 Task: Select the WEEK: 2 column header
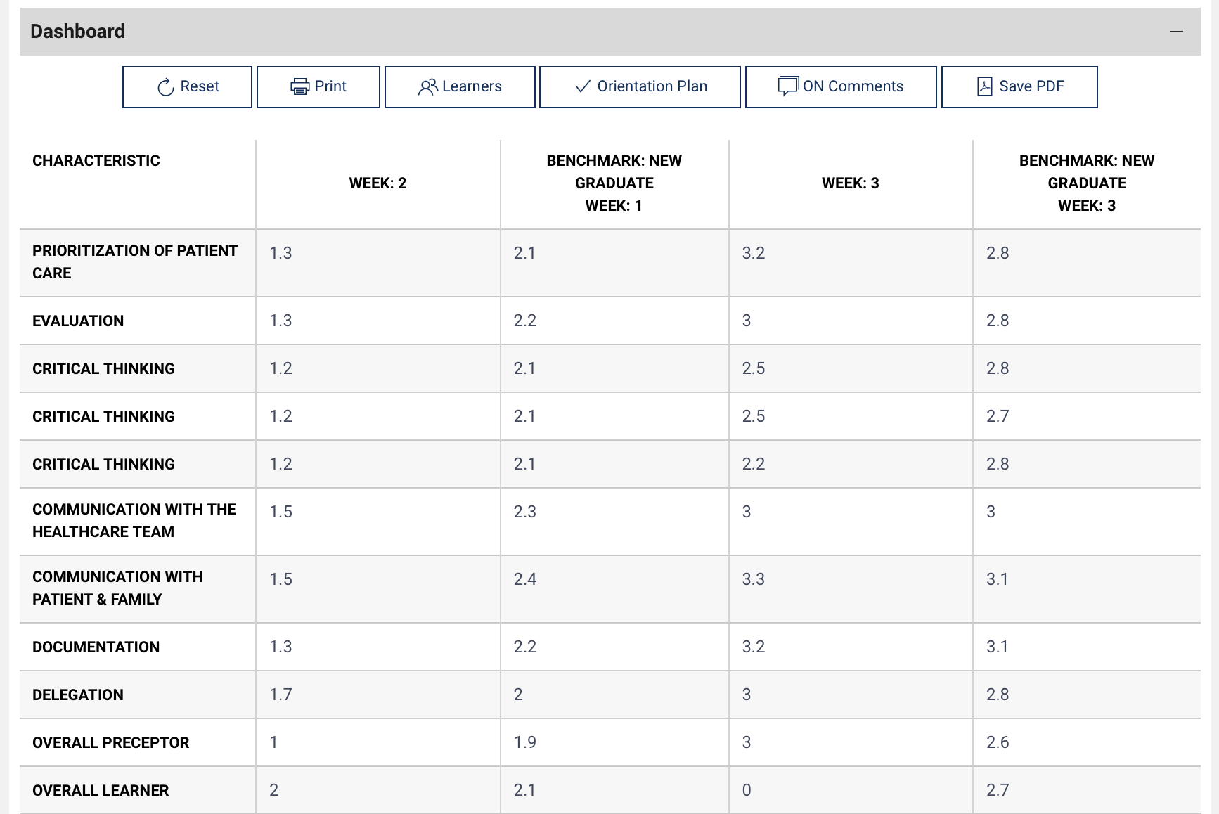378,183
